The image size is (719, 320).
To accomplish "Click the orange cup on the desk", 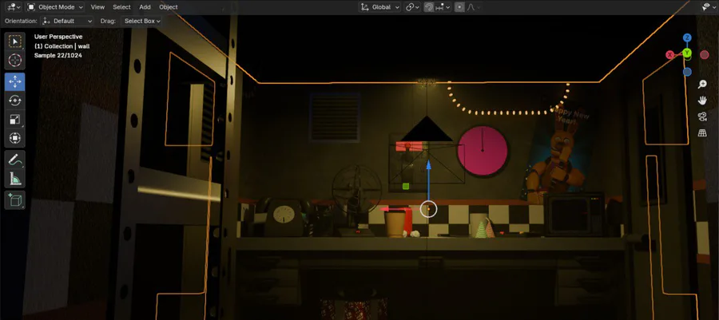I will [x=395, y=223].
